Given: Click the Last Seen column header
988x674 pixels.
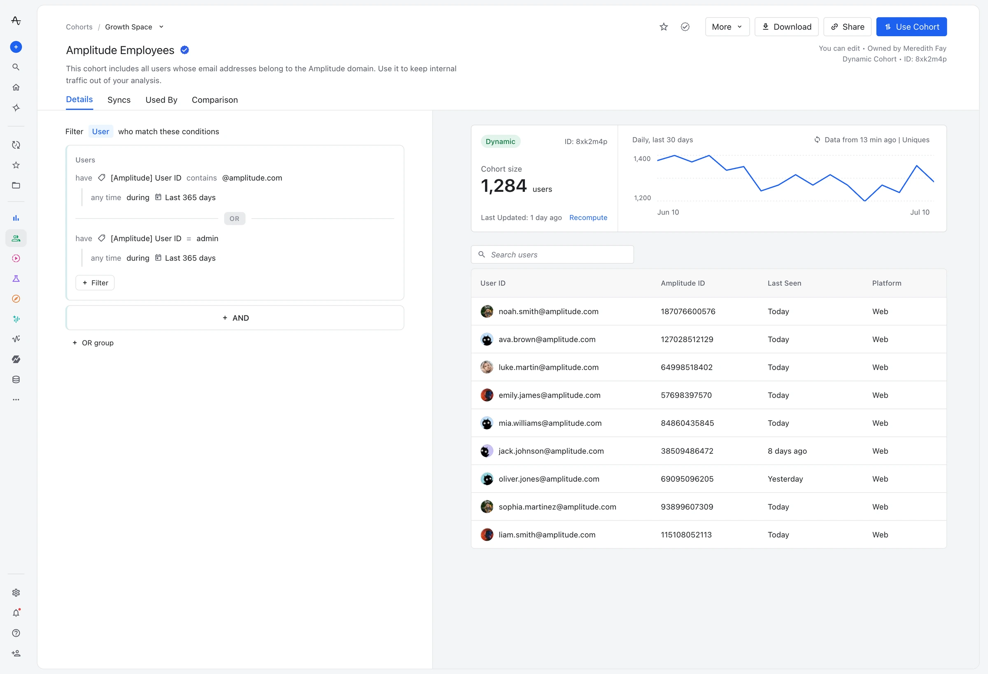Looking at the screenshot, I should click(784, 283).
